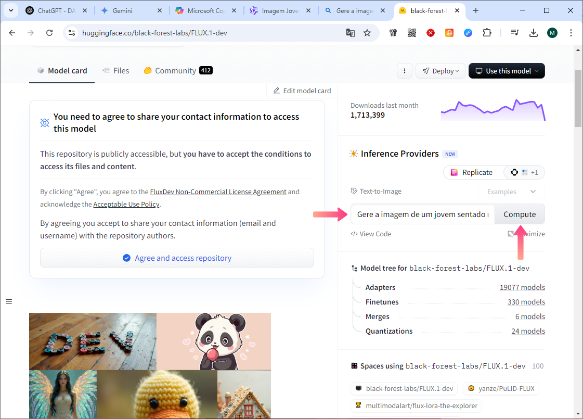Open the Acceptable Use Policy link

click(126, 204)
